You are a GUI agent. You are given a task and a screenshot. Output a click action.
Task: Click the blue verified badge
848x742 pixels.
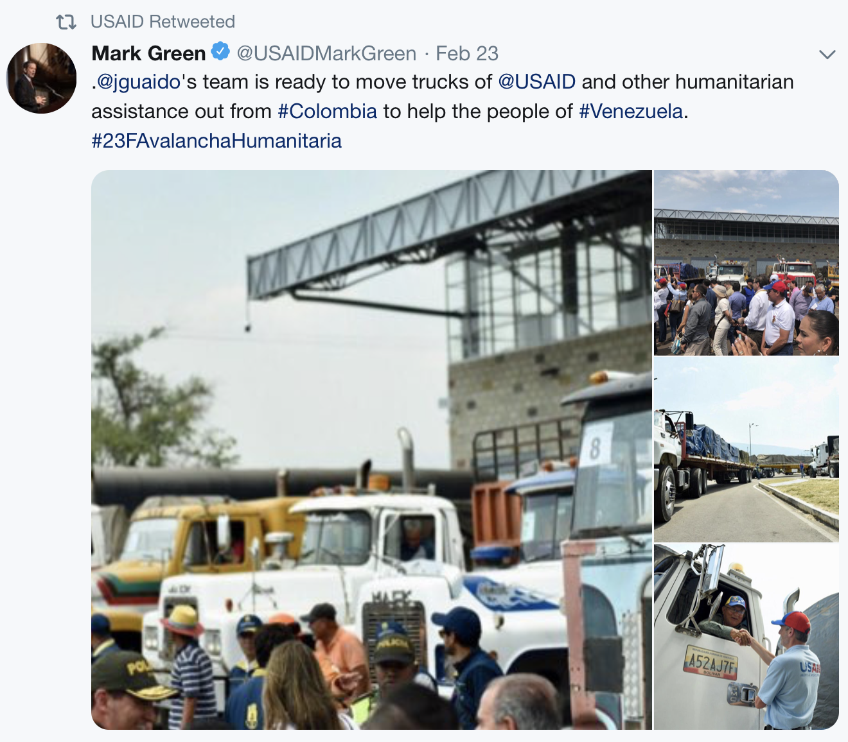click(x=221, y=51)
